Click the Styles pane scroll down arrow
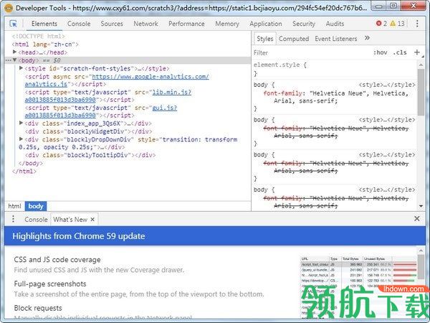Viewport: 430px width, 323px height. coord(421,206)
